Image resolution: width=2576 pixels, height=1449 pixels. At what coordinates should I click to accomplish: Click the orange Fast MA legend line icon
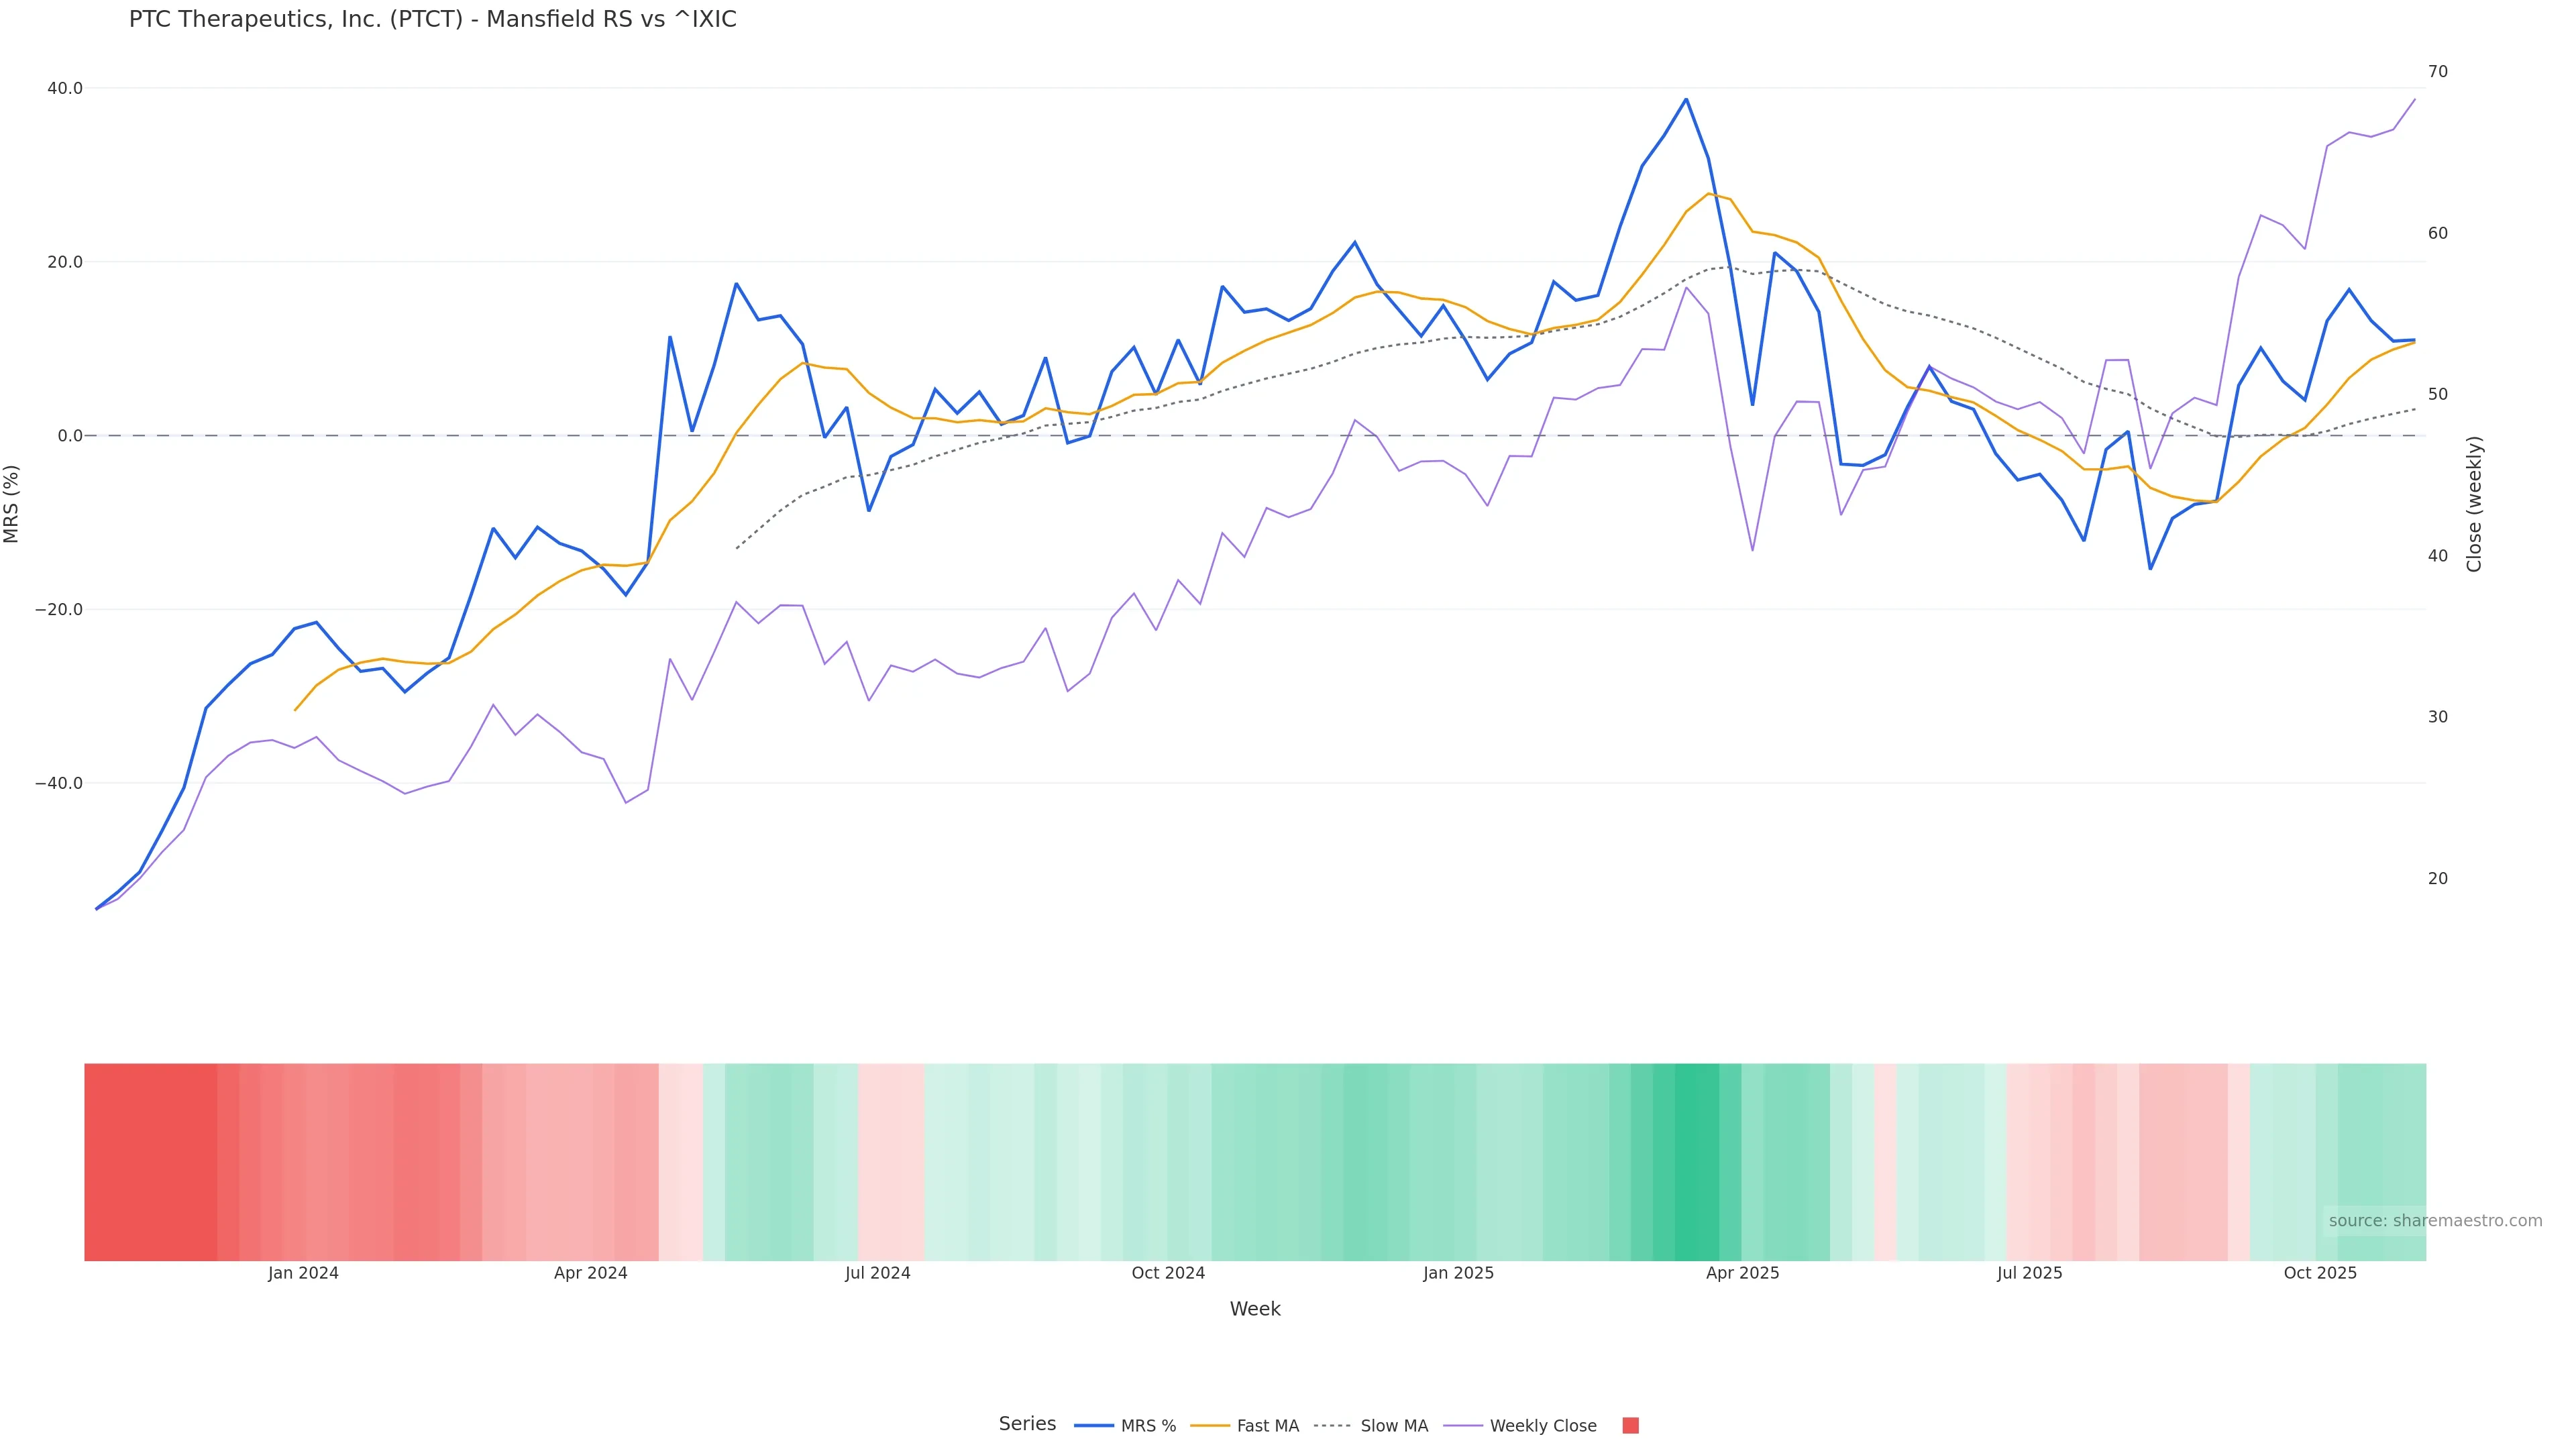point(1210,1426)
